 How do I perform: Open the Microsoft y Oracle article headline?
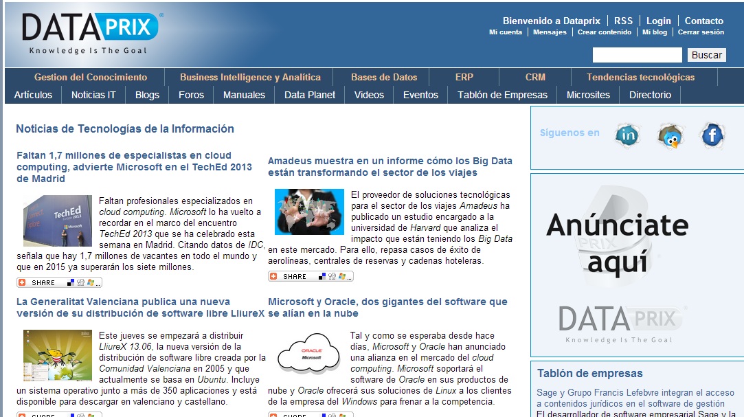pos(387,307)
